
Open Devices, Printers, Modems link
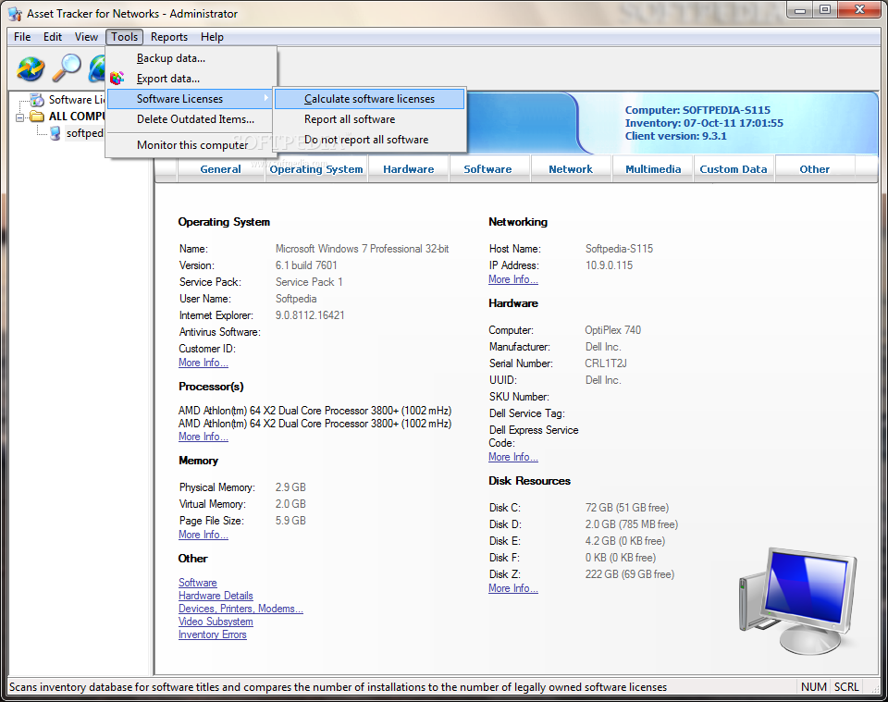click(x=240, y=610)
